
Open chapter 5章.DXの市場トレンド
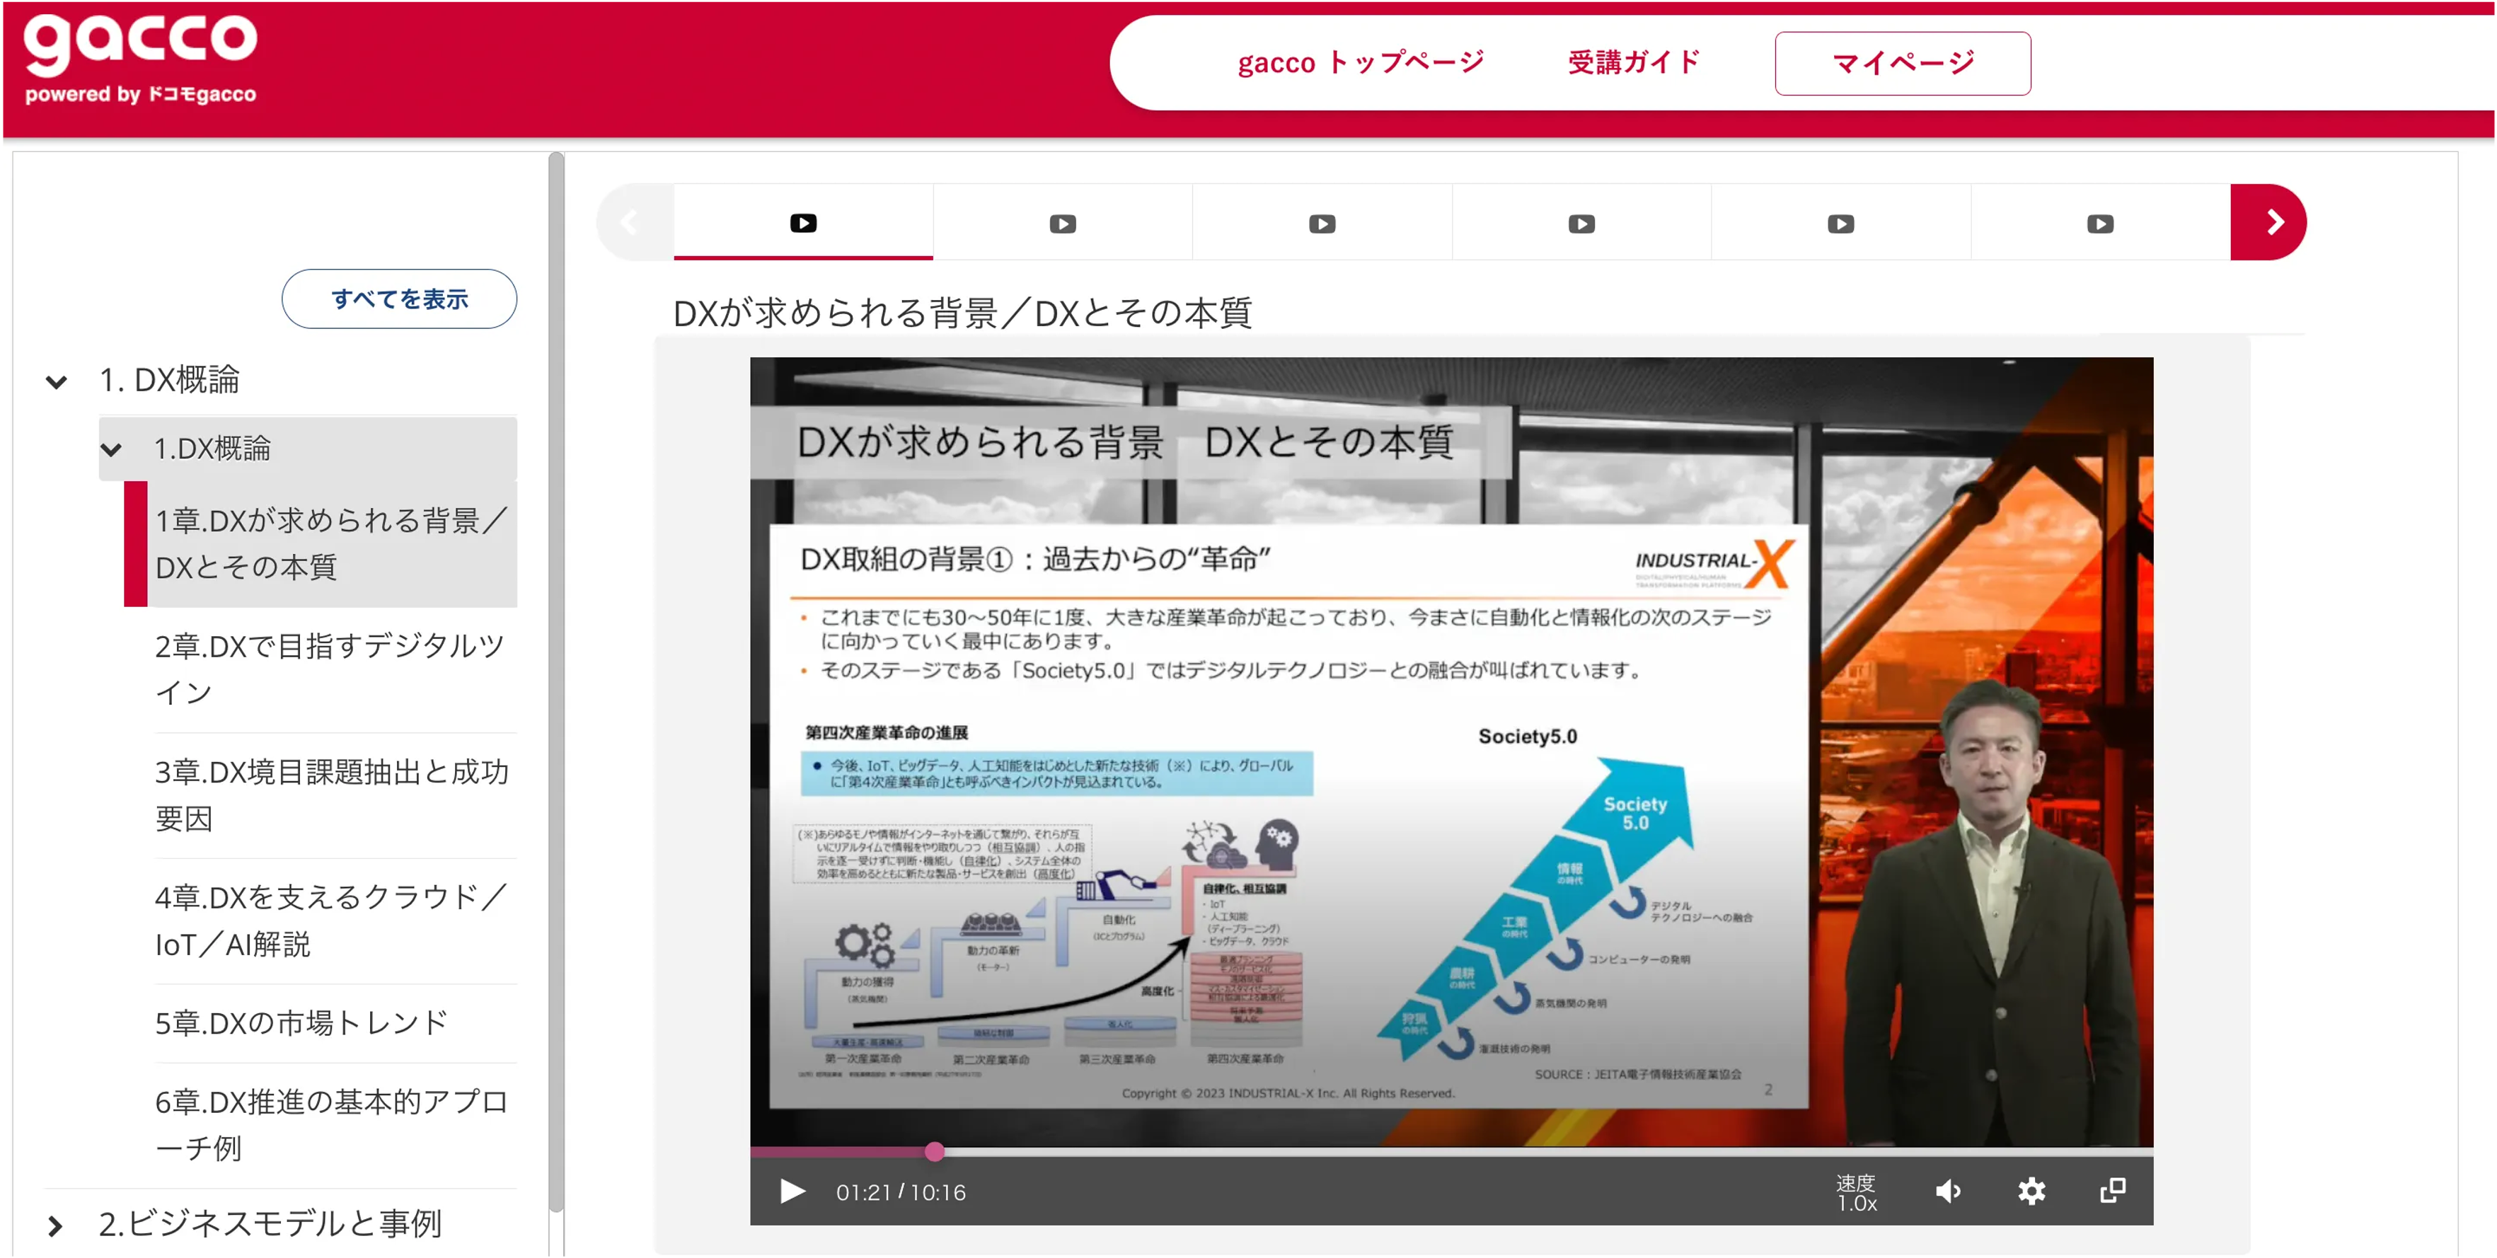point(301,1022)
